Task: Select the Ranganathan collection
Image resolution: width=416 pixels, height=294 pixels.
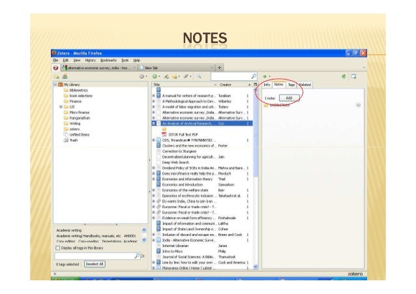Action: (x=80, y=118)
